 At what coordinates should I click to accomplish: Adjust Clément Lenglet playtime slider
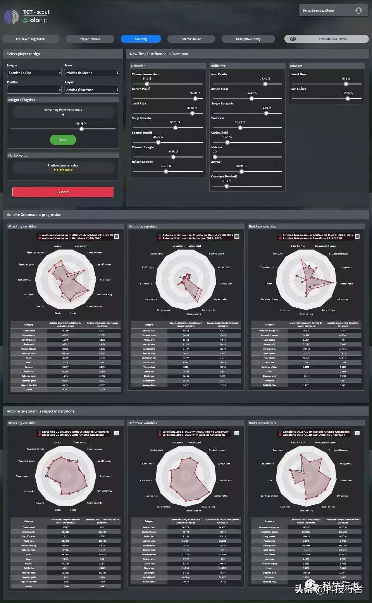pyautogui.click(x=173, y=157)
